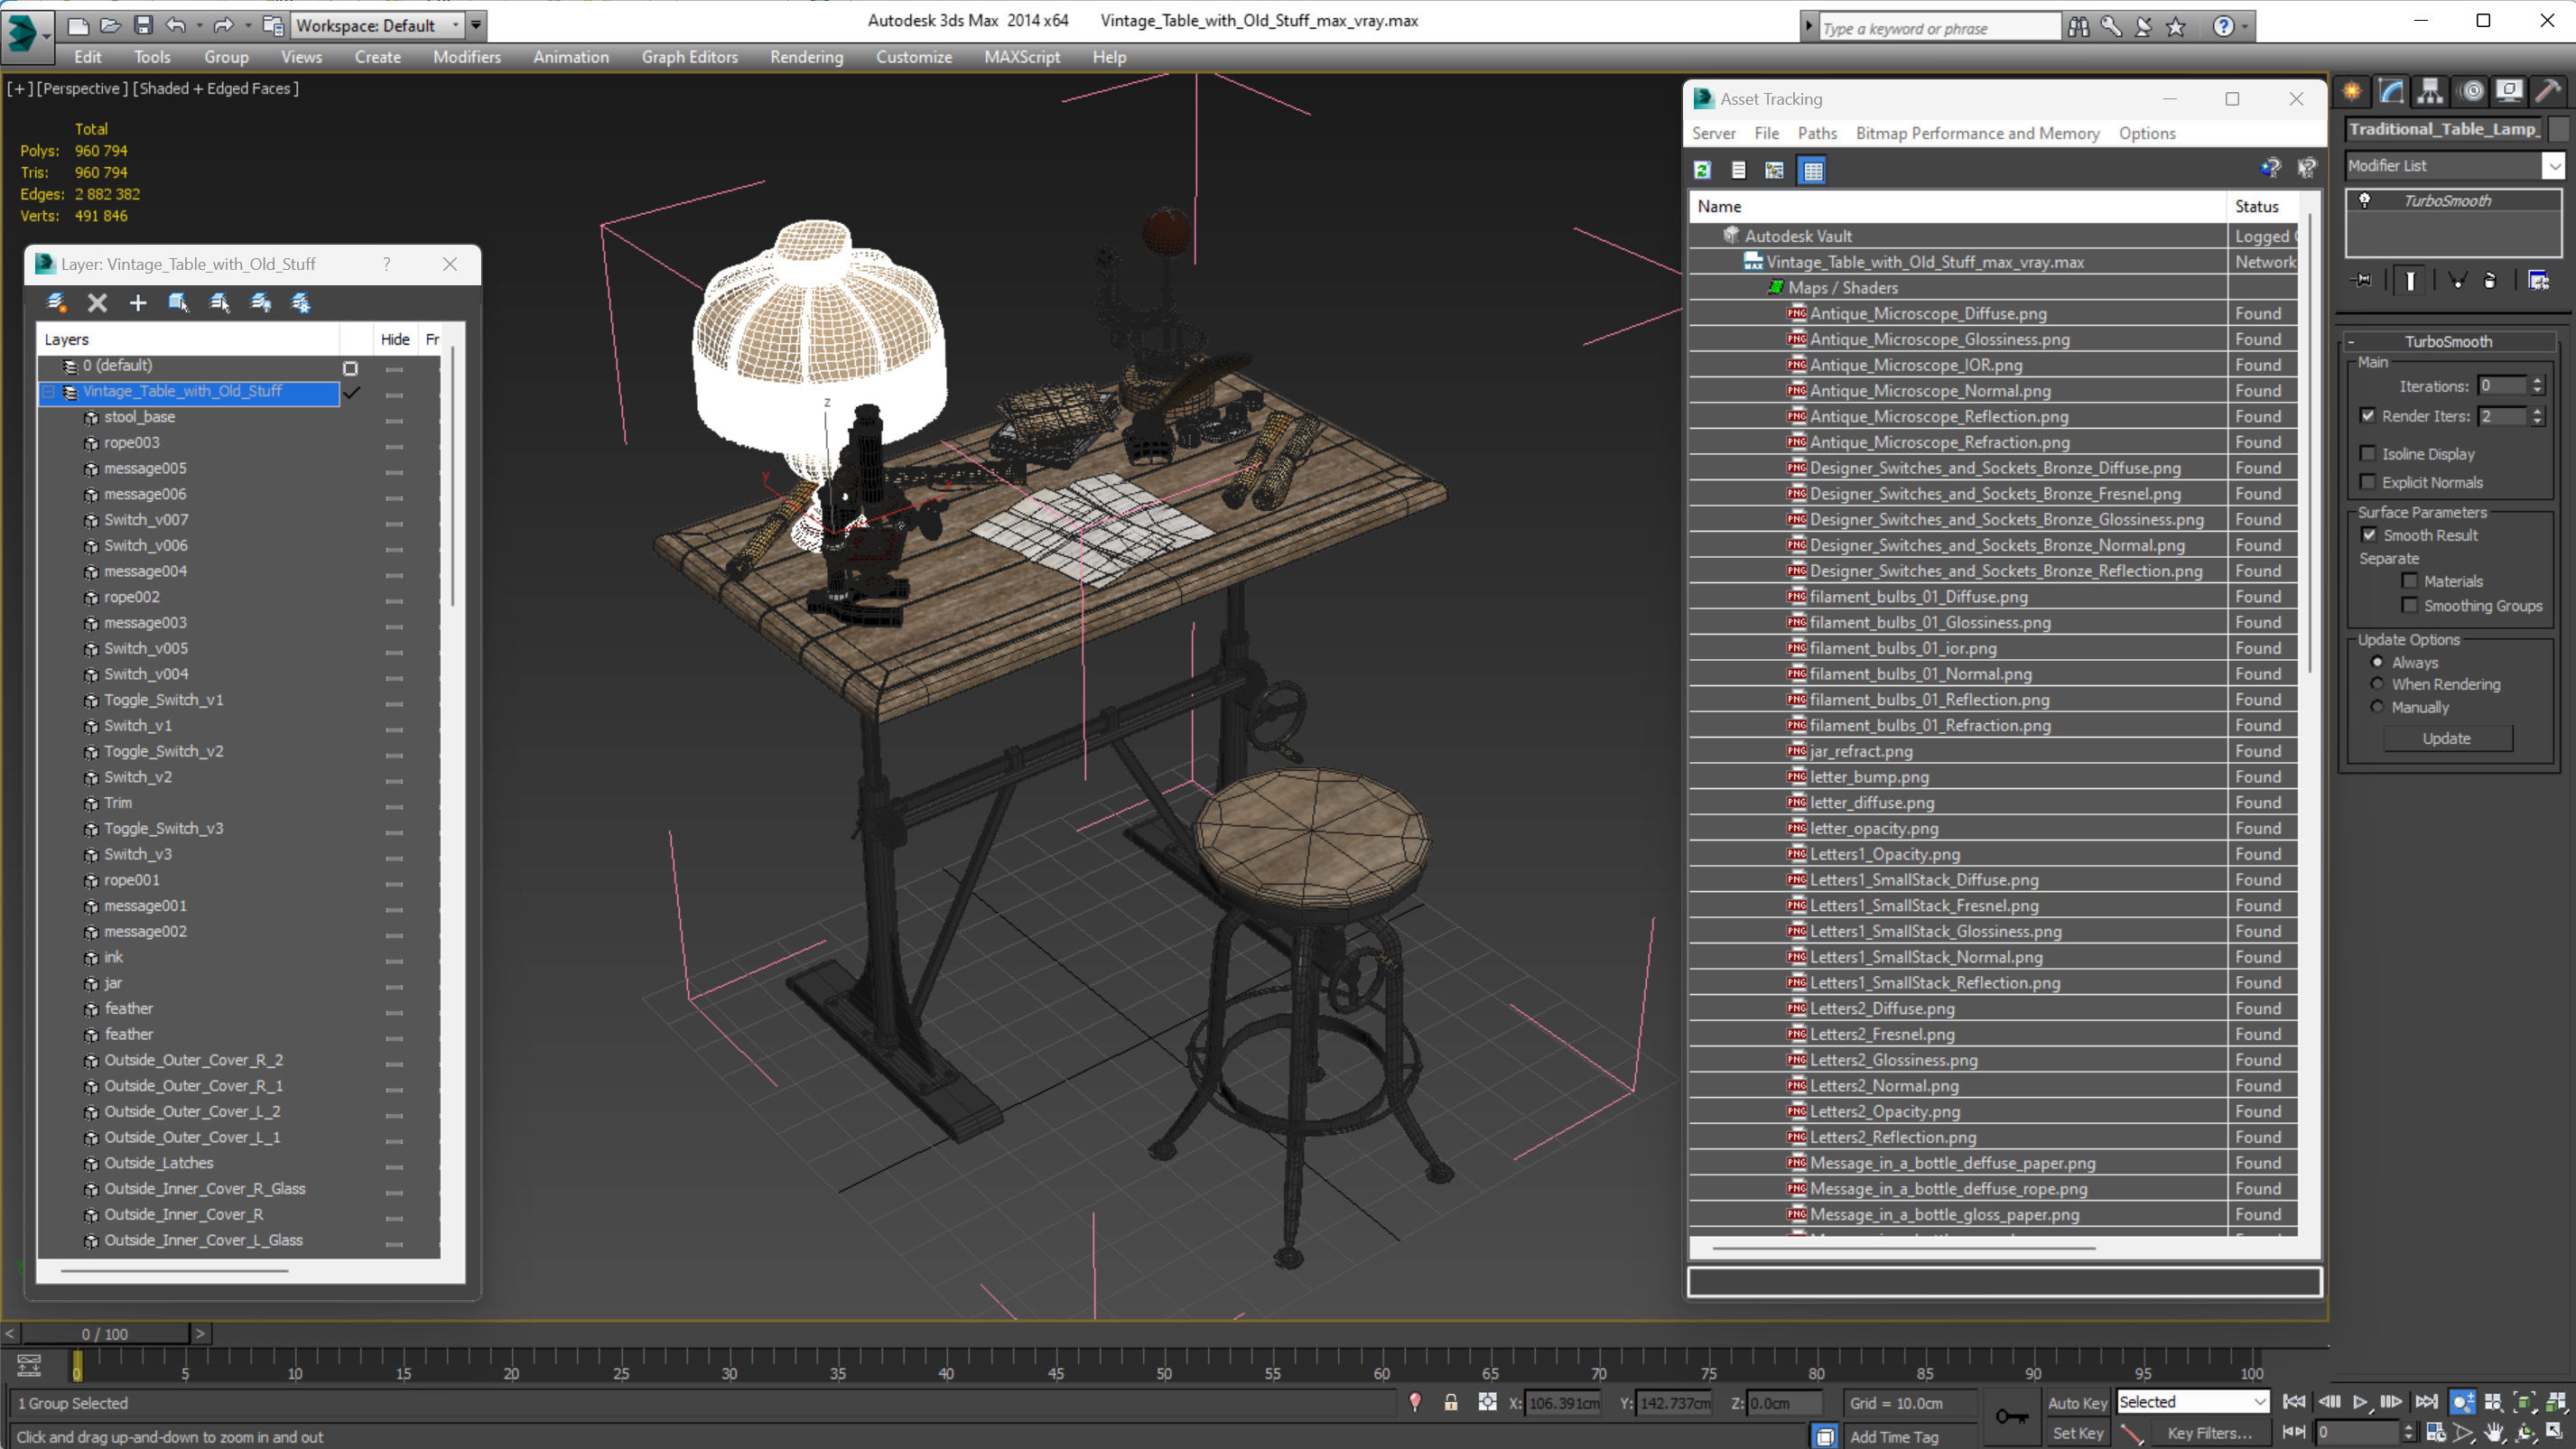The width and height of the screenshot is (2576, 1449).
Task: Click Layer dialog horizontal scrollbar
Action: (175, 1271)
